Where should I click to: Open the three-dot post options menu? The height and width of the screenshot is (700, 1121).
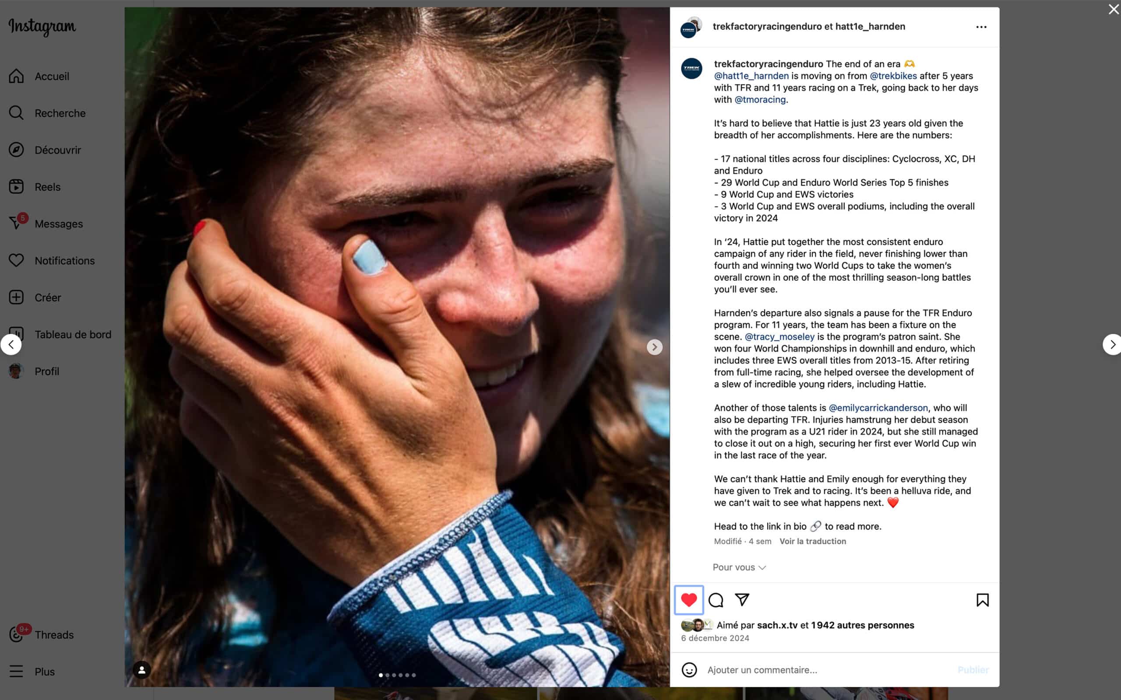point(981,27)
